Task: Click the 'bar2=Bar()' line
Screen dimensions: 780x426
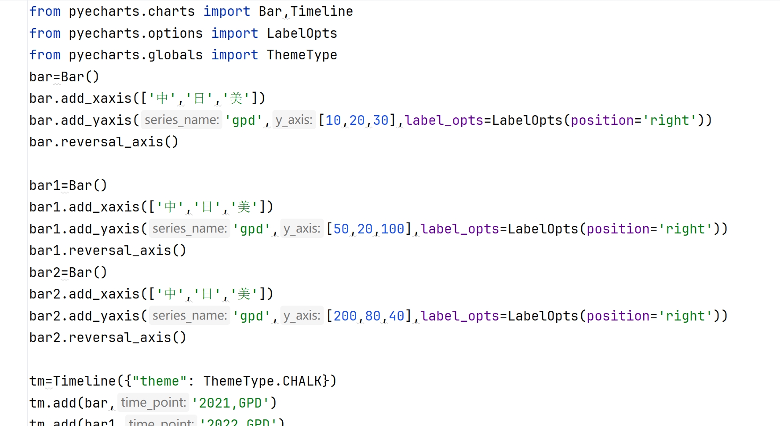Action: (68, 273)
